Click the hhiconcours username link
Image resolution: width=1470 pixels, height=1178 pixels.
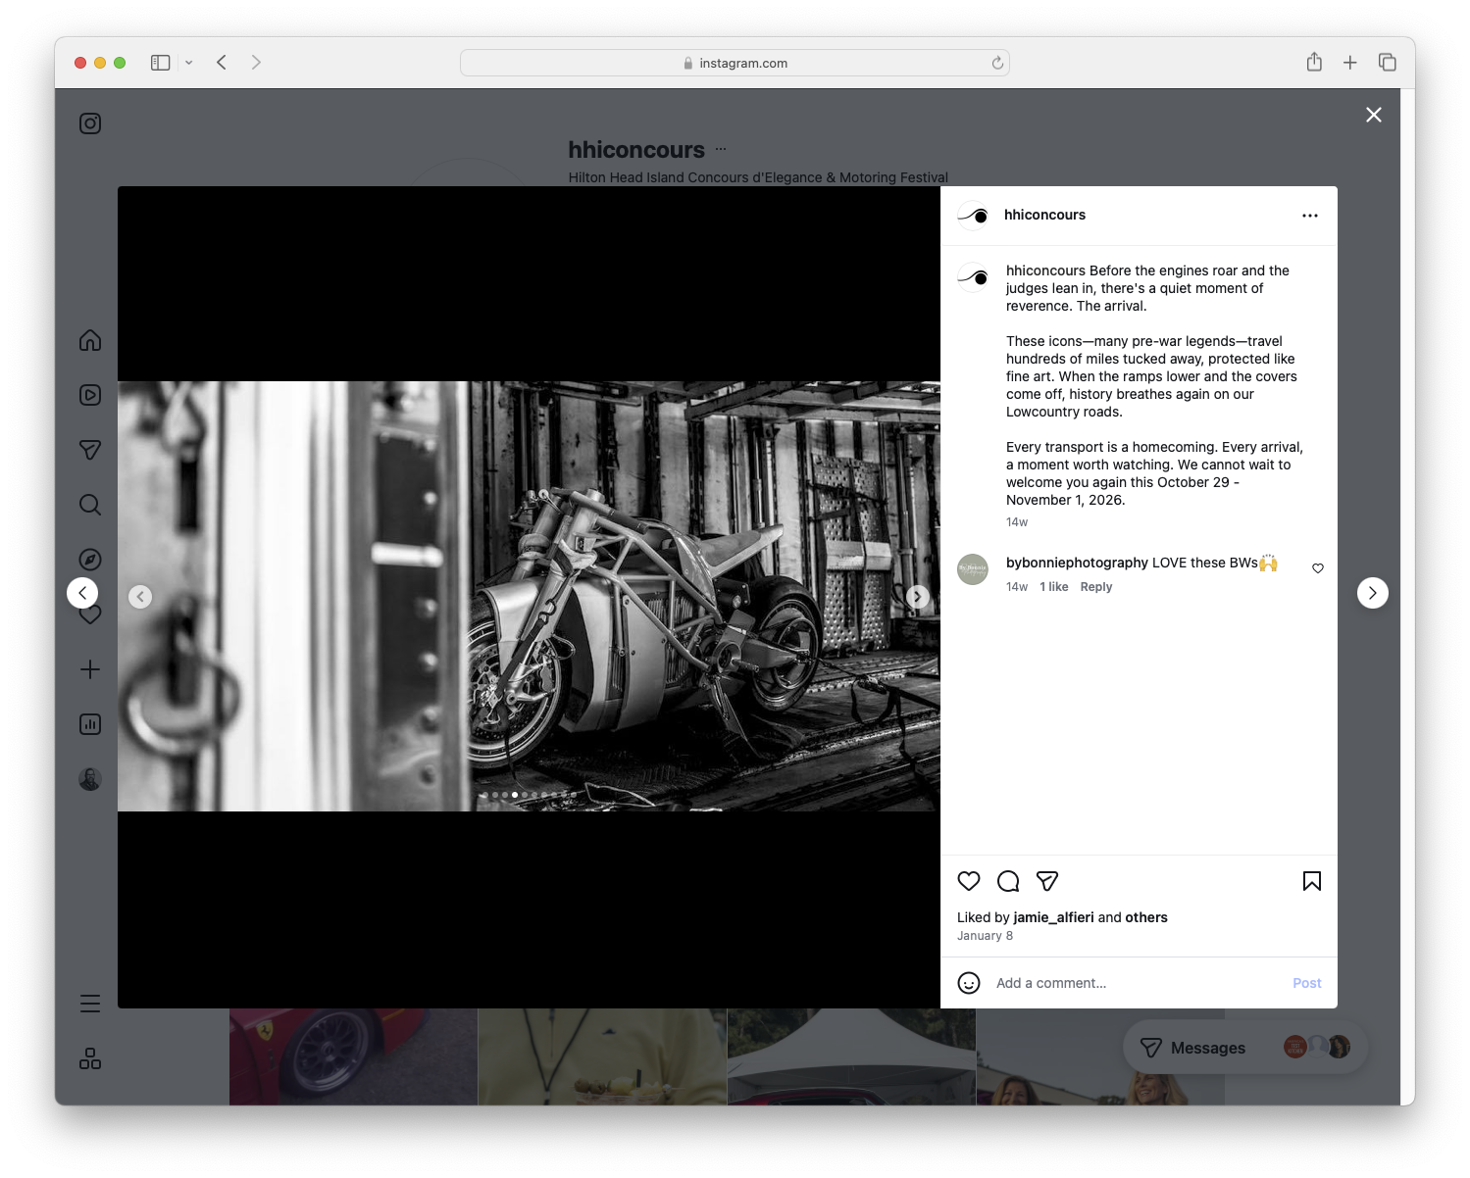(x=1045, y=215)
